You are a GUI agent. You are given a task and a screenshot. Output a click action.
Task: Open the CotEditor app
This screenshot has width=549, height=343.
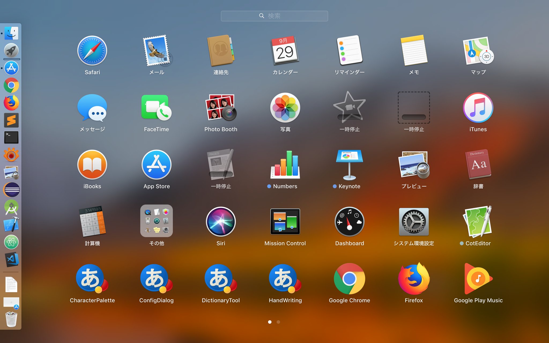[478, 222]
